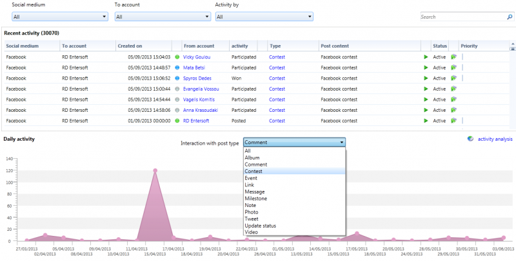This screenshot has width=516, height=261.
Task: Open Vagelis Komitis' account link
Action: click(x=199, y=100)
